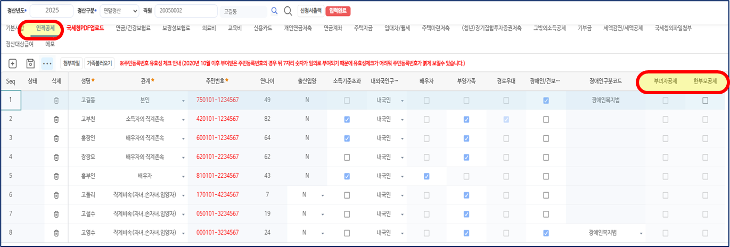Delete the 고영수 row via trash icon
Viewport: 730px width, 247px height.
(x=56, y=233)
